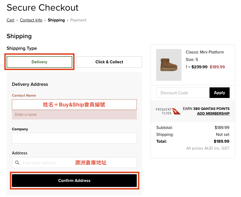Focus the Discount Code field
The width and height of the screenshot is (241, 197).
[x=183, y=93]
